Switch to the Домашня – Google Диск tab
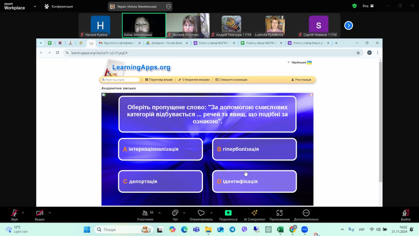The height and width of the screenshot is (236, 419). point(167,43)
